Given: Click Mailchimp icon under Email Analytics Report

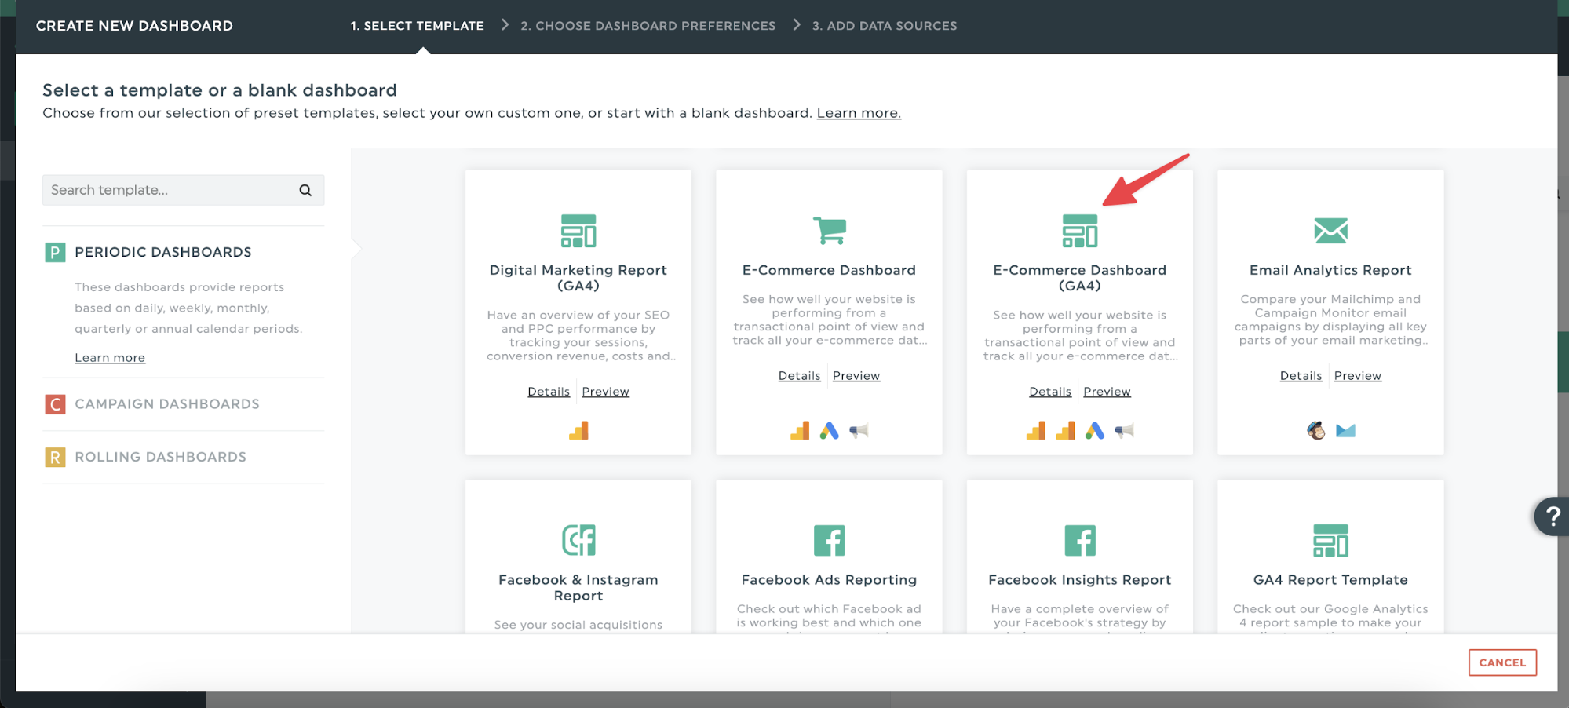Looking at the screenshot, I should [1316, 430].
